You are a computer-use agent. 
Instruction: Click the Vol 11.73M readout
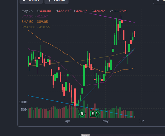pyautogui.click(x=118, y=11)
